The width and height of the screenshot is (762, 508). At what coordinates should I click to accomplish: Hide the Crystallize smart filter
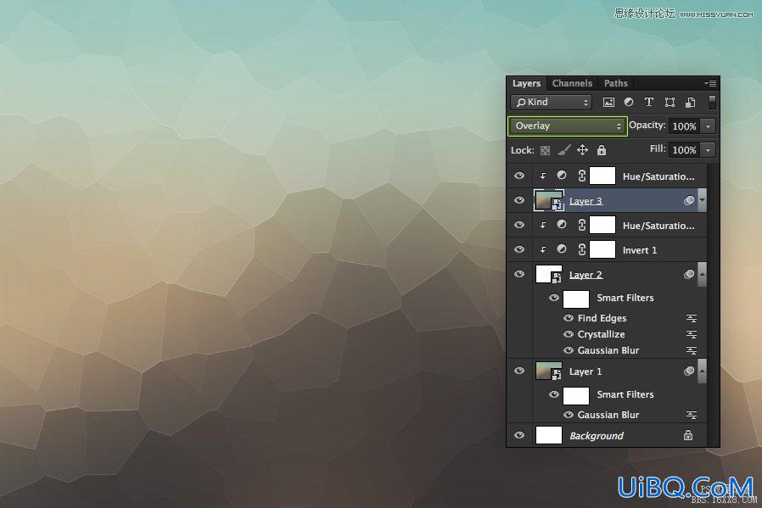click(x=568, y=334)
